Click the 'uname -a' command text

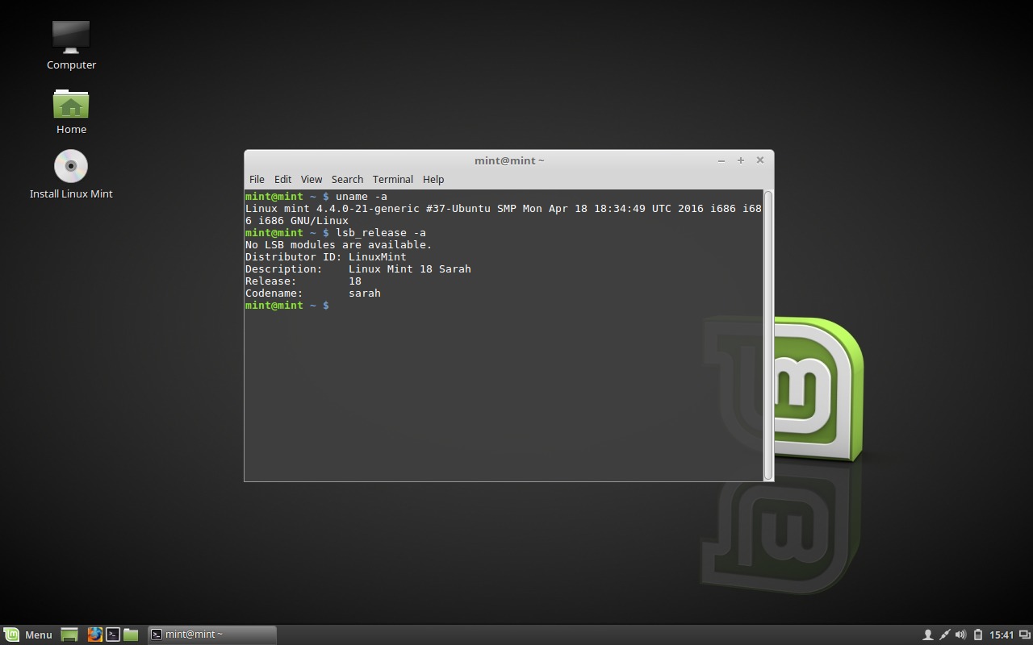[x=362, y=196]
